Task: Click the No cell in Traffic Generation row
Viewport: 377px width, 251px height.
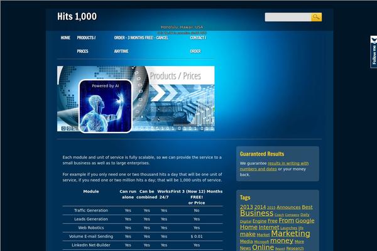Action: click(197, 210)
